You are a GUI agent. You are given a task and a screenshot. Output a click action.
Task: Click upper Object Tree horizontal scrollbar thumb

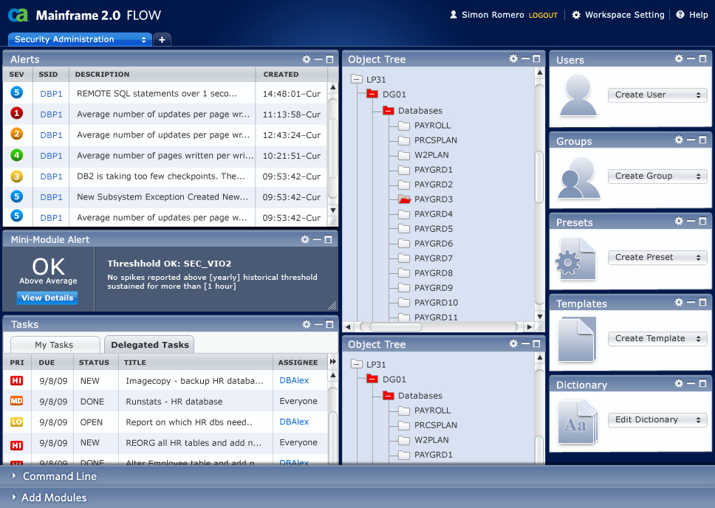[396, 326]
